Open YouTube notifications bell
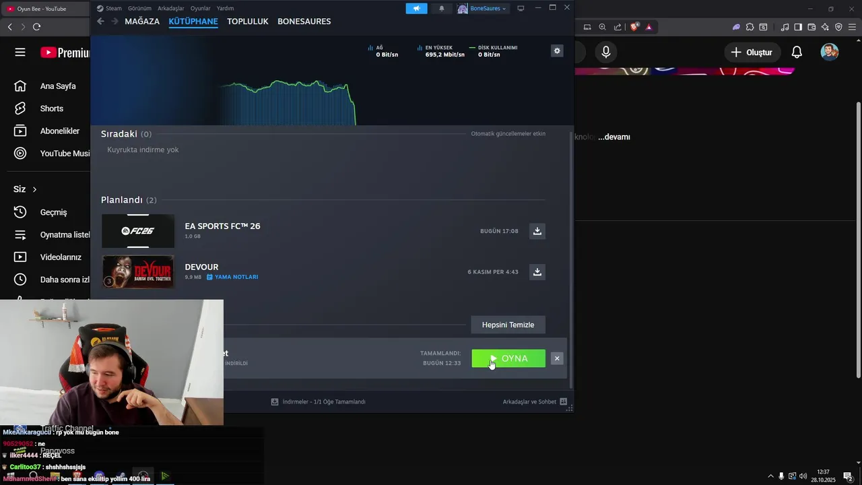862x485 pixels. (797, 52)
